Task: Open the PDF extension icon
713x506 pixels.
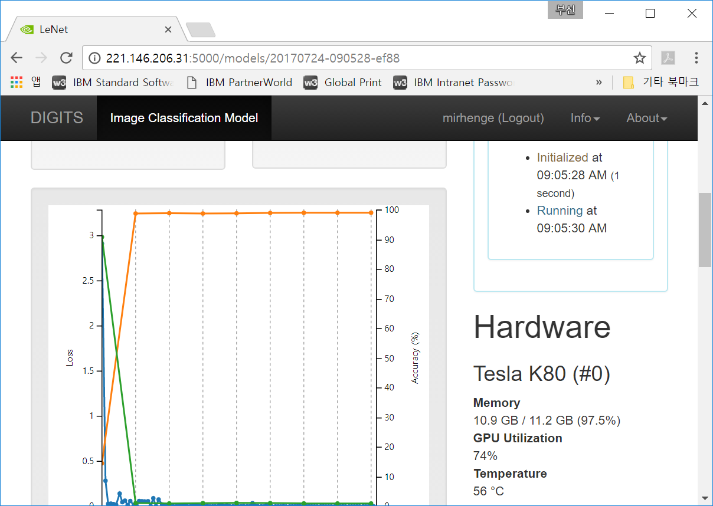Action: (x=668, y=58)
